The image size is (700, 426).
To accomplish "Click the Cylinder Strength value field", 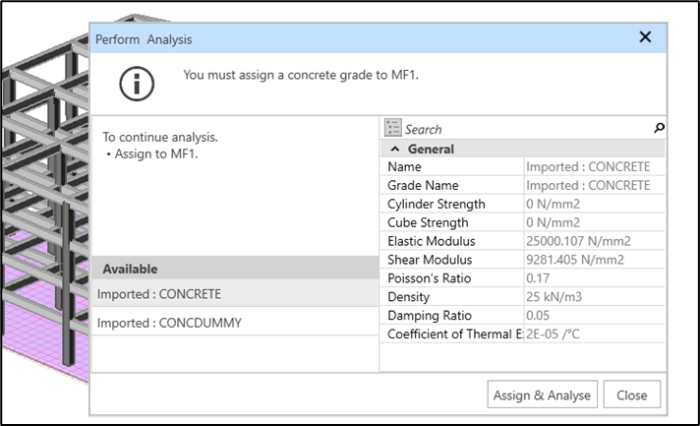I will tap(594, 204).
